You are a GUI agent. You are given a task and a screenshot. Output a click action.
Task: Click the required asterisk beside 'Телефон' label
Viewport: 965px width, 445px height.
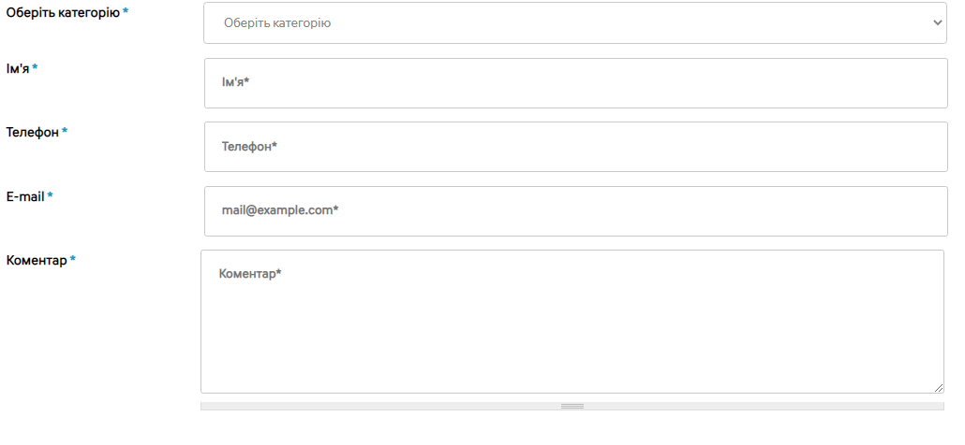click(x=65, y=132)
